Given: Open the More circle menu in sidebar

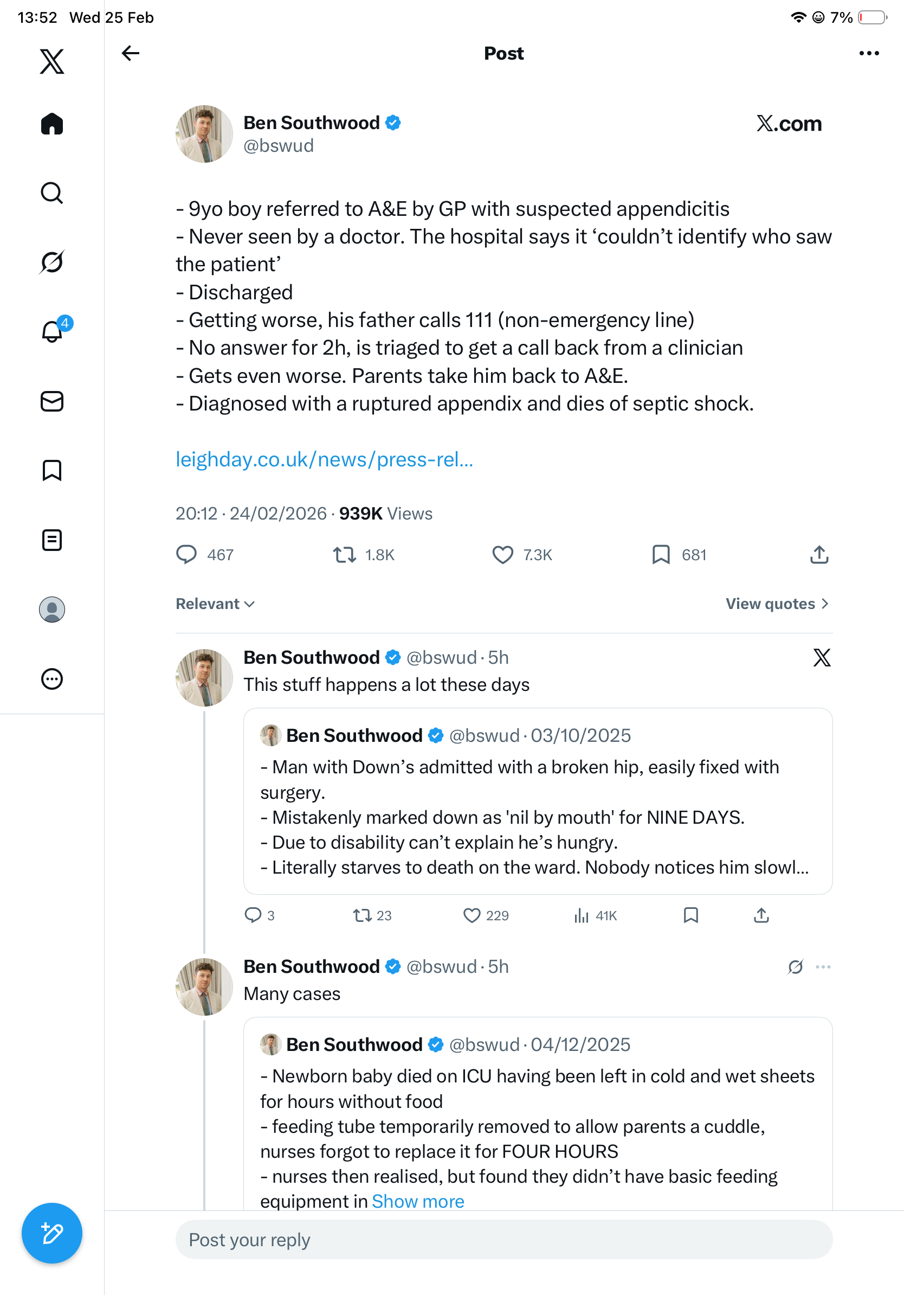Looking at the screenshot, I should (x=52, y=679).
